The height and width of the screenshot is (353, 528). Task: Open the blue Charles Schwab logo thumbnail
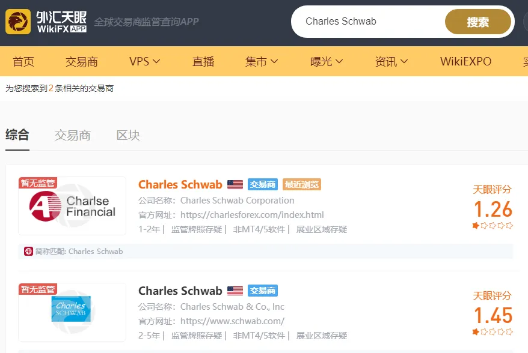point(72,312)
